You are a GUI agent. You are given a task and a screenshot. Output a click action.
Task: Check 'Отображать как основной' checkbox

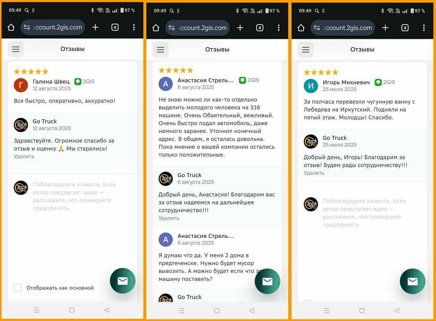coord(18,288)
